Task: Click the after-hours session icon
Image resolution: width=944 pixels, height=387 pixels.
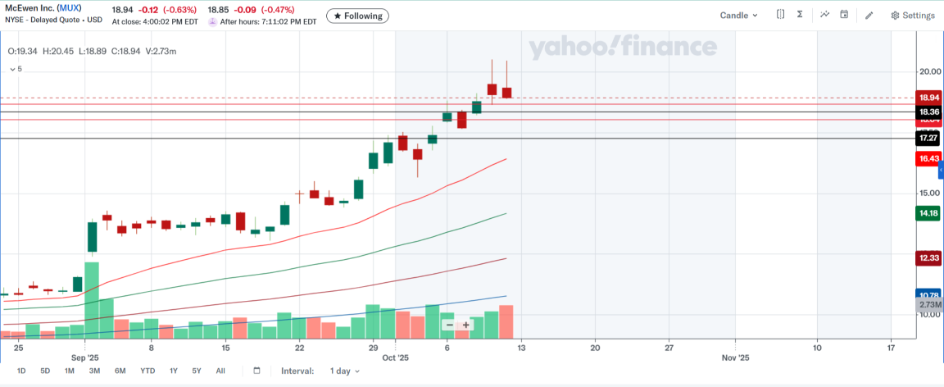Action: 213,22
